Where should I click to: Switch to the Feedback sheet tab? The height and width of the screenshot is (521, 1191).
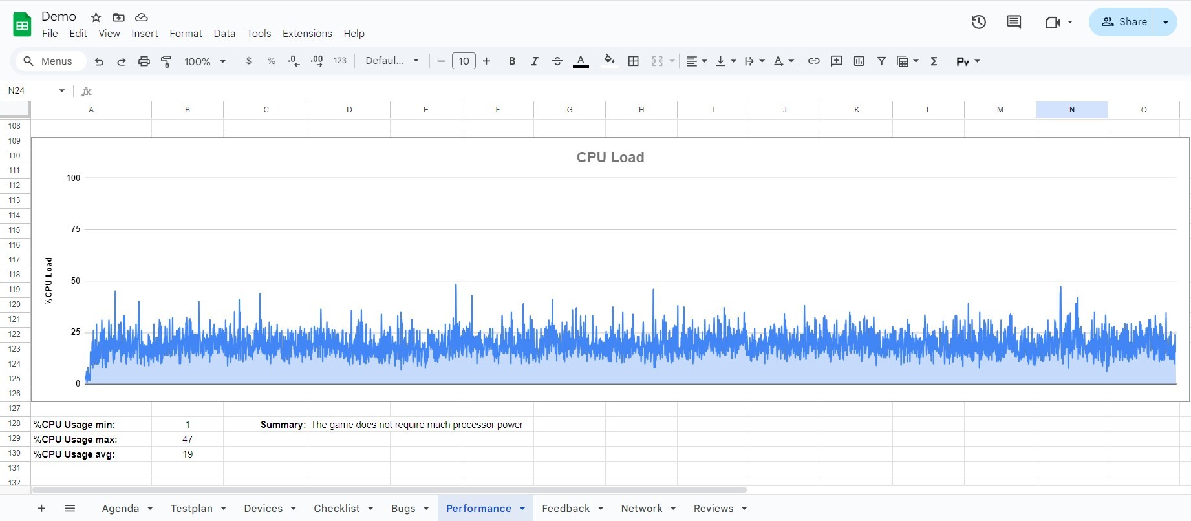[565, 509]
